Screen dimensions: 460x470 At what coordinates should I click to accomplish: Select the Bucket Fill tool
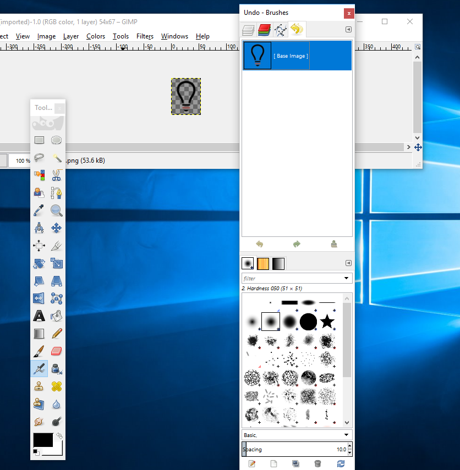click(56, 316)
